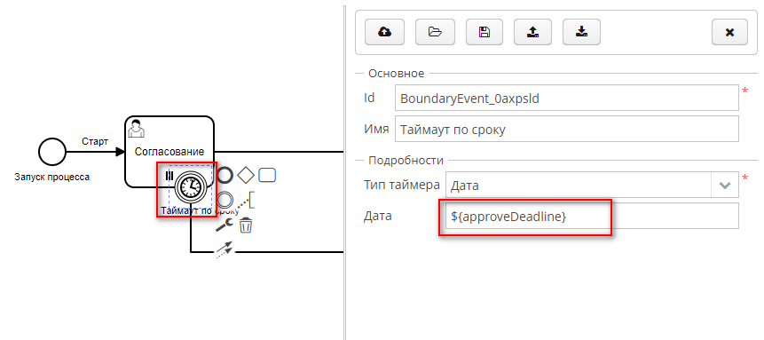Close the properties panel with the X button
The image size is (764, 340).
tap(729, 32)
